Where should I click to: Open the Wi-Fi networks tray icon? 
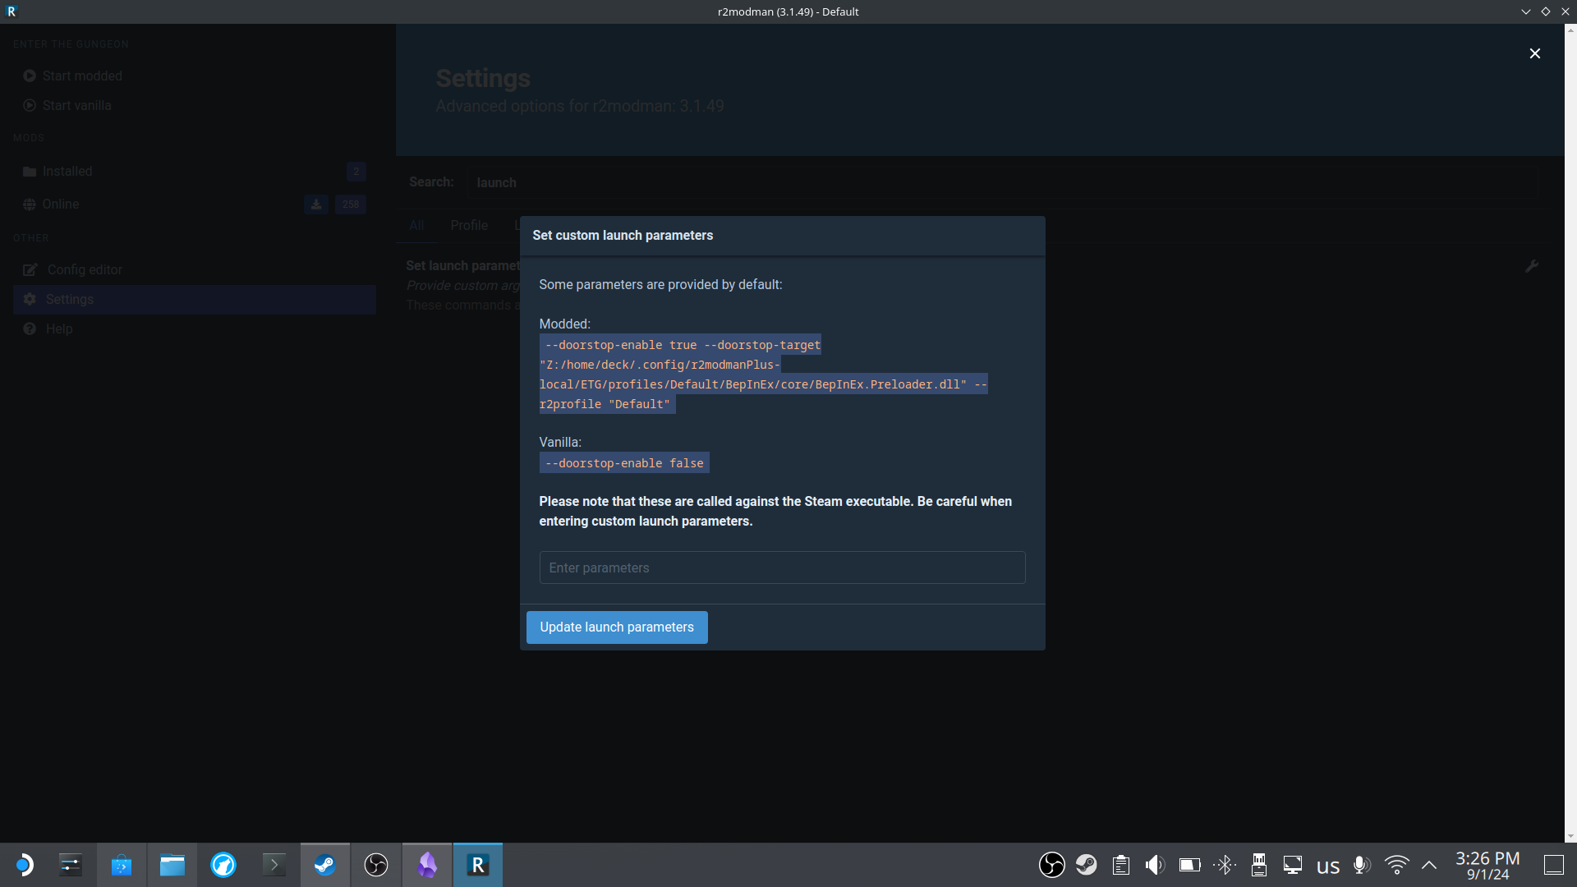point(1396,865)
